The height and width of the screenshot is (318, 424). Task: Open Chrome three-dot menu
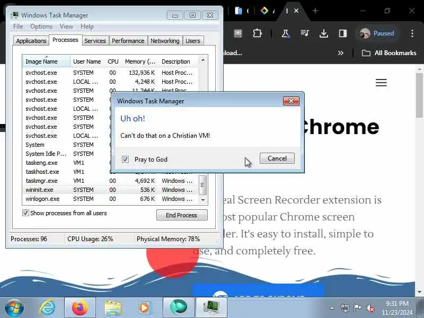(x=412, y=33)
